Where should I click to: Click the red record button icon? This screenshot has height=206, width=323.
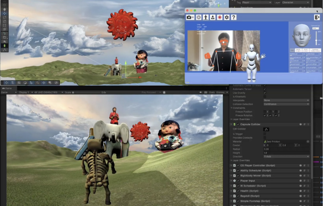220,17
